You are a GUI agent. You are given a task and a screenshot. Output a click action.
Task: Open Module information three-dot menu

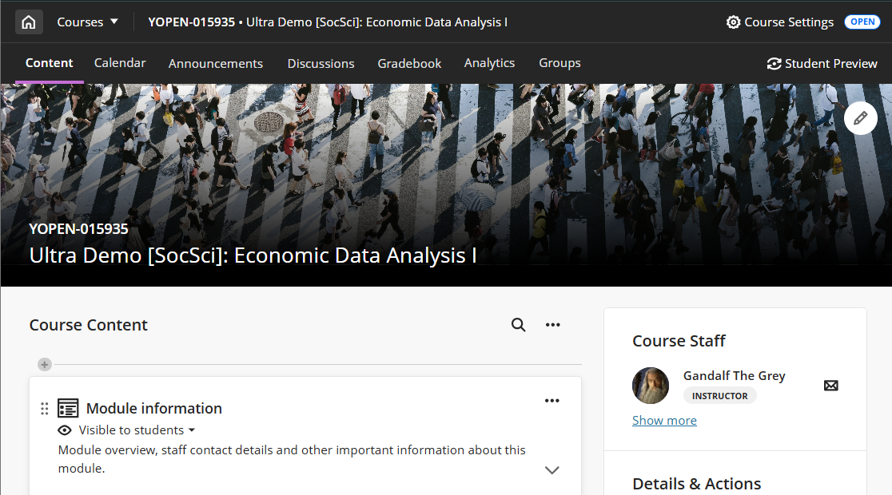tap(552, 401)
